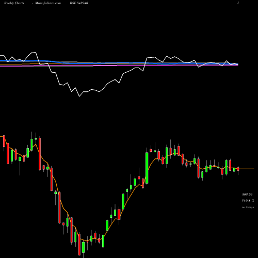
Task: Click the "in 5 Days" label
Action: click(248, 207)
